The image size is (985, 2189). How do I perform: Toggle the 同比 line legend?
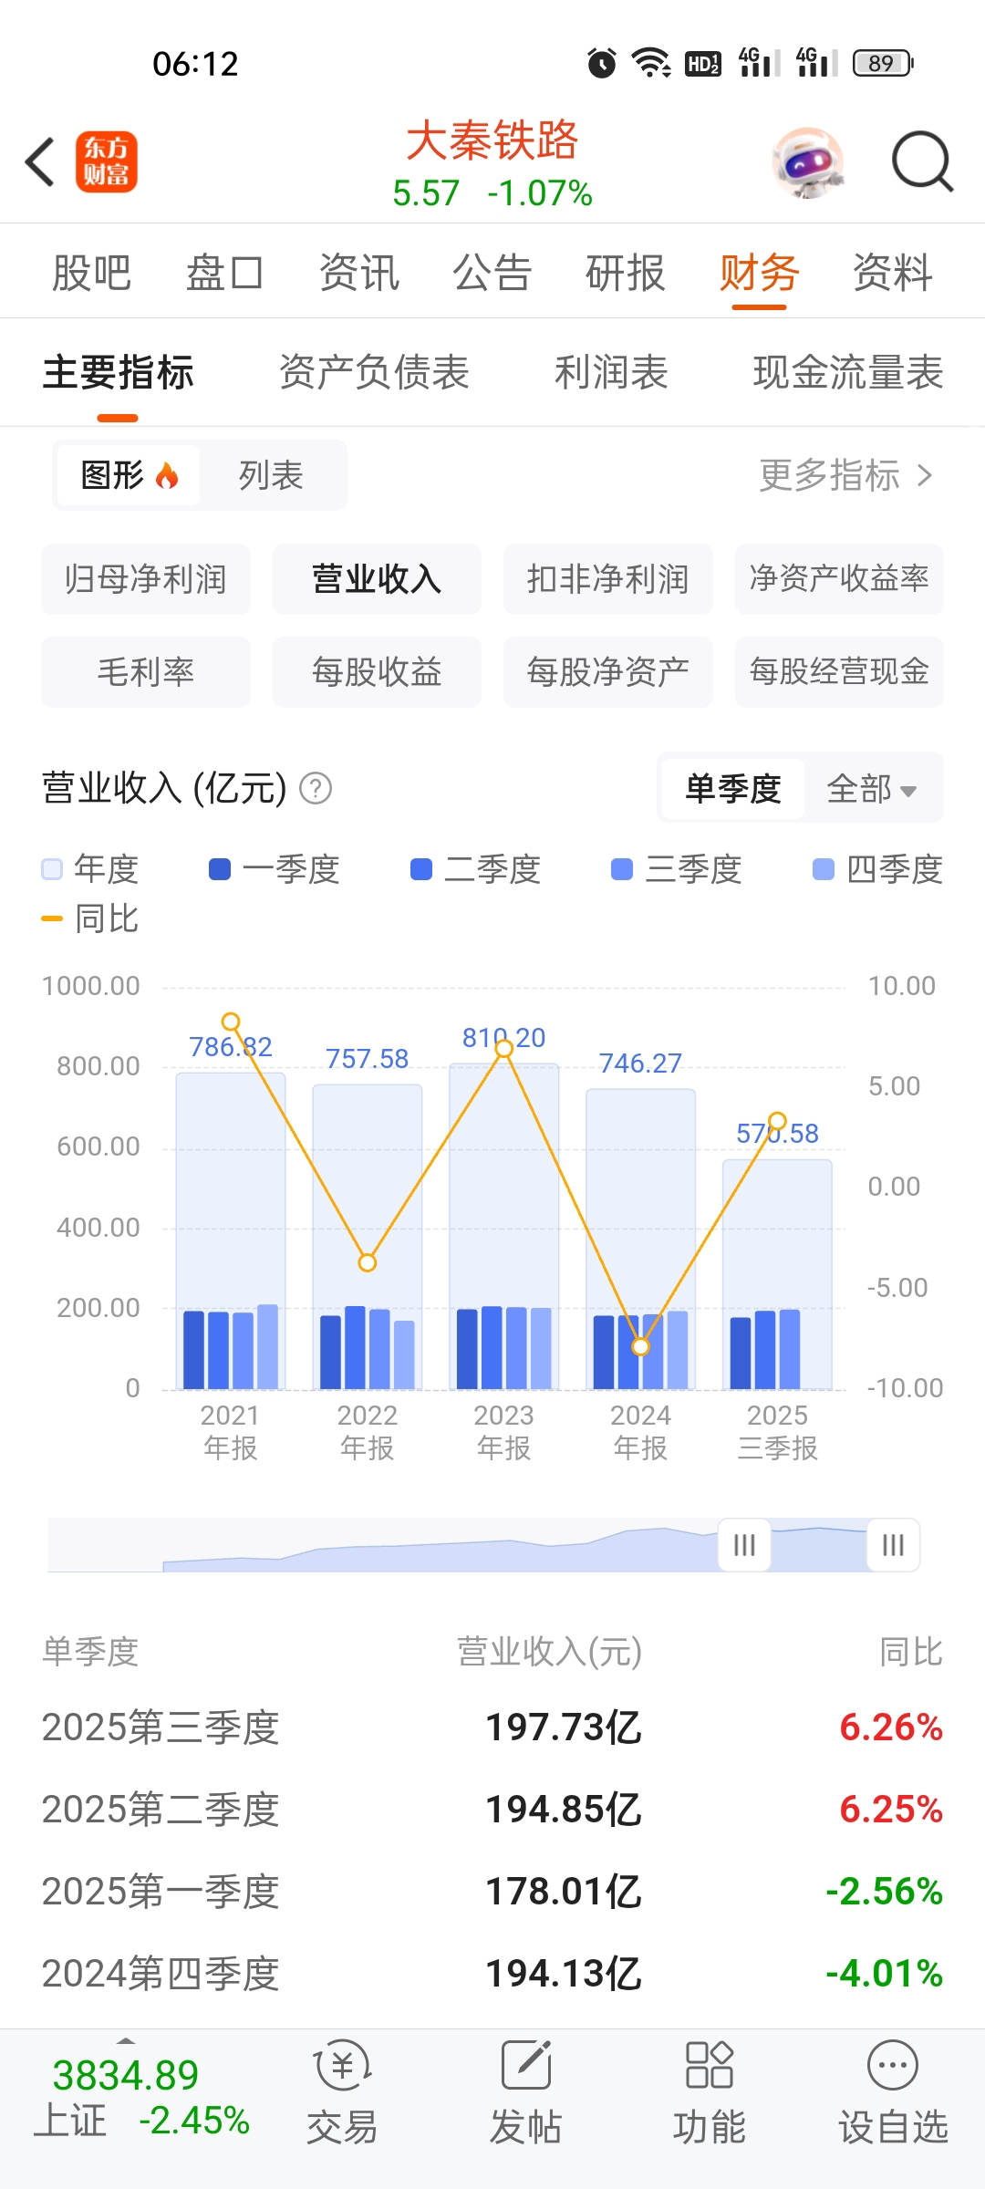point(90,918)
